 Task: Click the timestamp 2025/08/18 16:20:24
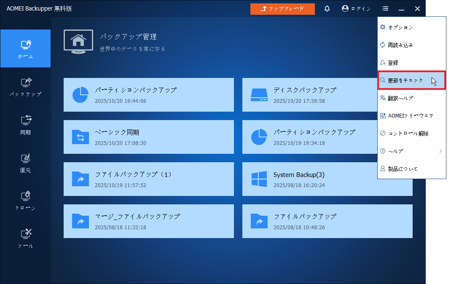tap(299, 185)
